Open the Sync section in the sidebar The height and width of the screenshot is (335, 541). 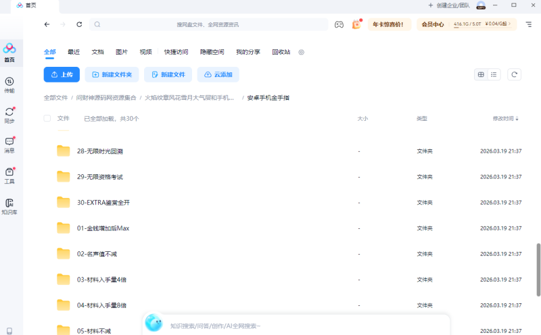tap(9, 115)
